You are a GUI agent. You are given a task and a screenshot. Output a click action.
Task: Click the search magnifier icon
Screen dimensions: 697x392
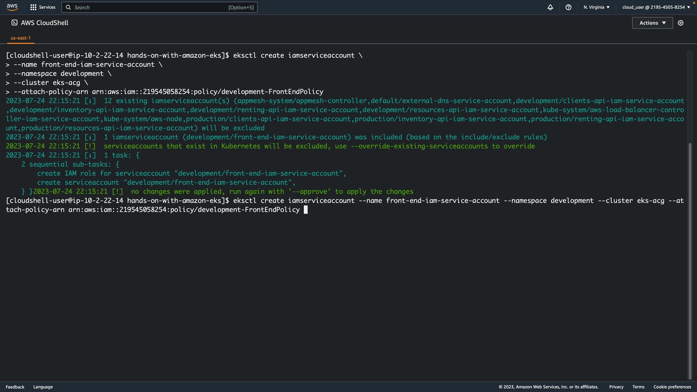[x=68, y=7]
